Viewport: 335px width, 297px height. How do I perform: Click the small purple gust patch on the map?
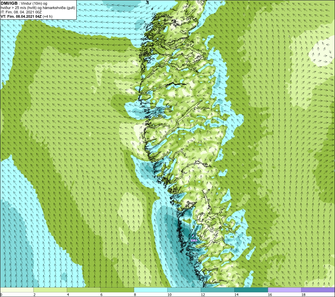coord(193,240)
